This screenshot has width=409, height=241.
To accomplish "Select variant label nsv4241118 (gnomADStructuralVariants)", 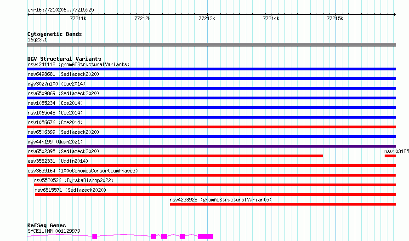I will 79,64.
